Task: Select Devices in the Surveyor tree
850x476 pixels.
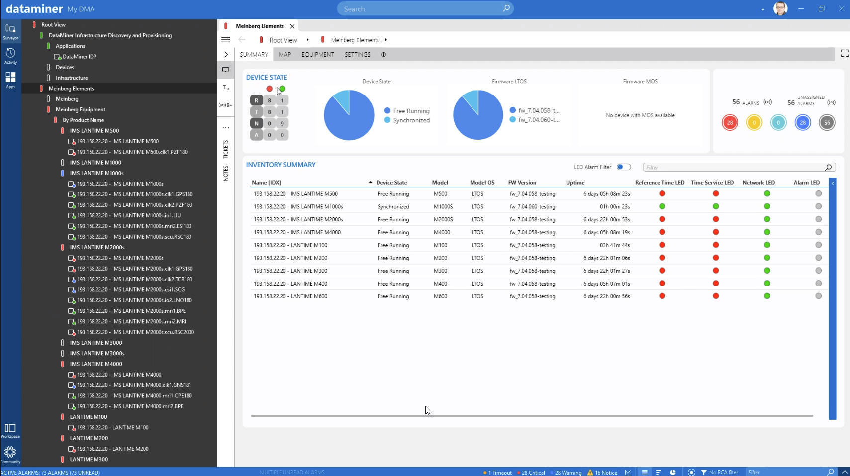Action: [65, 67]
